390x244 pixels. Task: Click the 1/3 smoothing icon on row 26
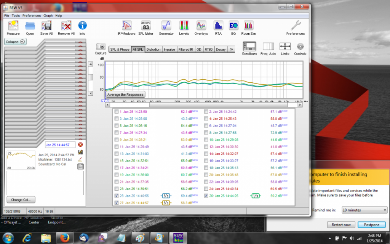pyautogui.click(x=256, y=196)
